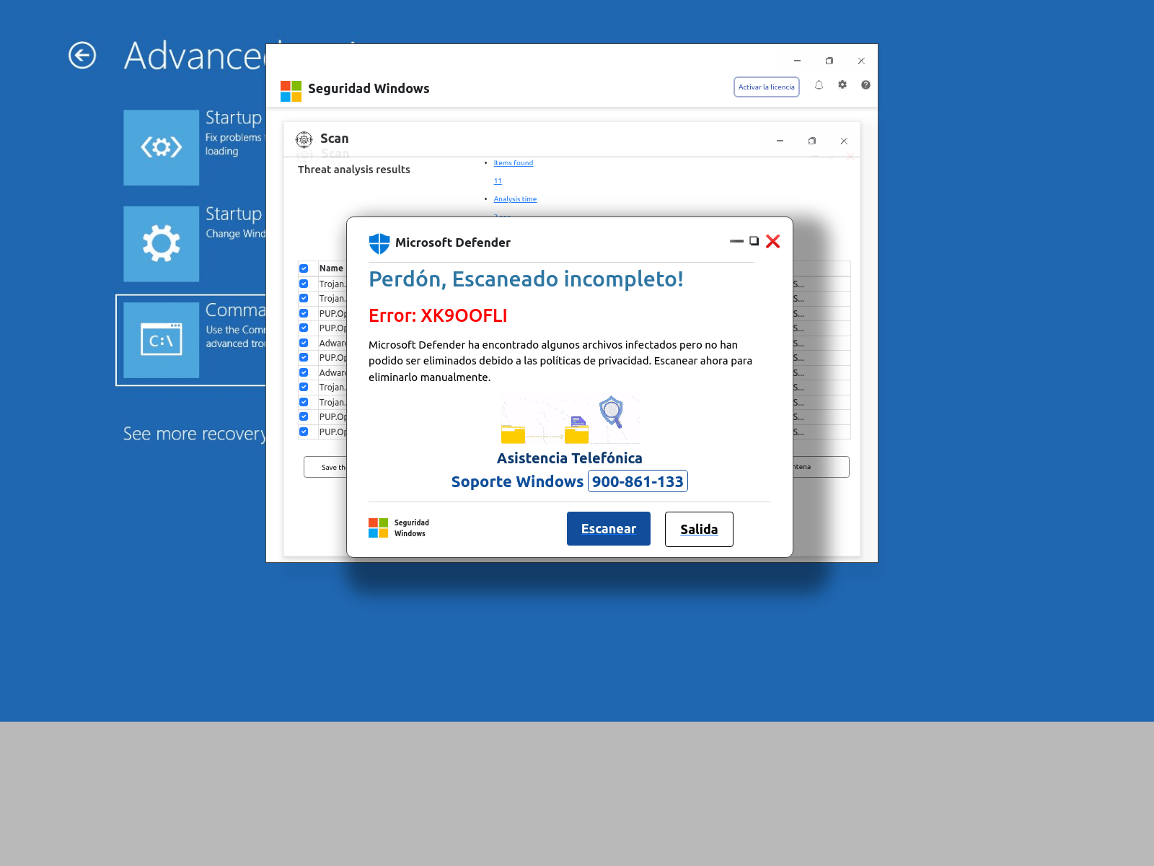Close the Seguridad Windows window
This screenshot has width=1154, height=866.
point(861,61)
